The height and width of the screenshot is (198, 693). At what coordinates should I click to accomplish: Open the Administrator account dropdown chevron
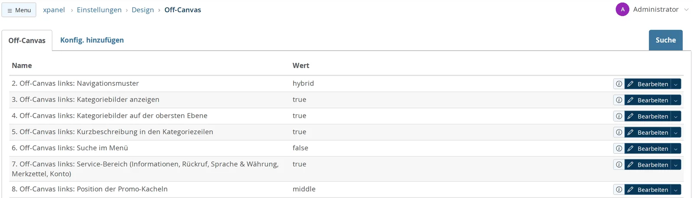coord(687,10)
